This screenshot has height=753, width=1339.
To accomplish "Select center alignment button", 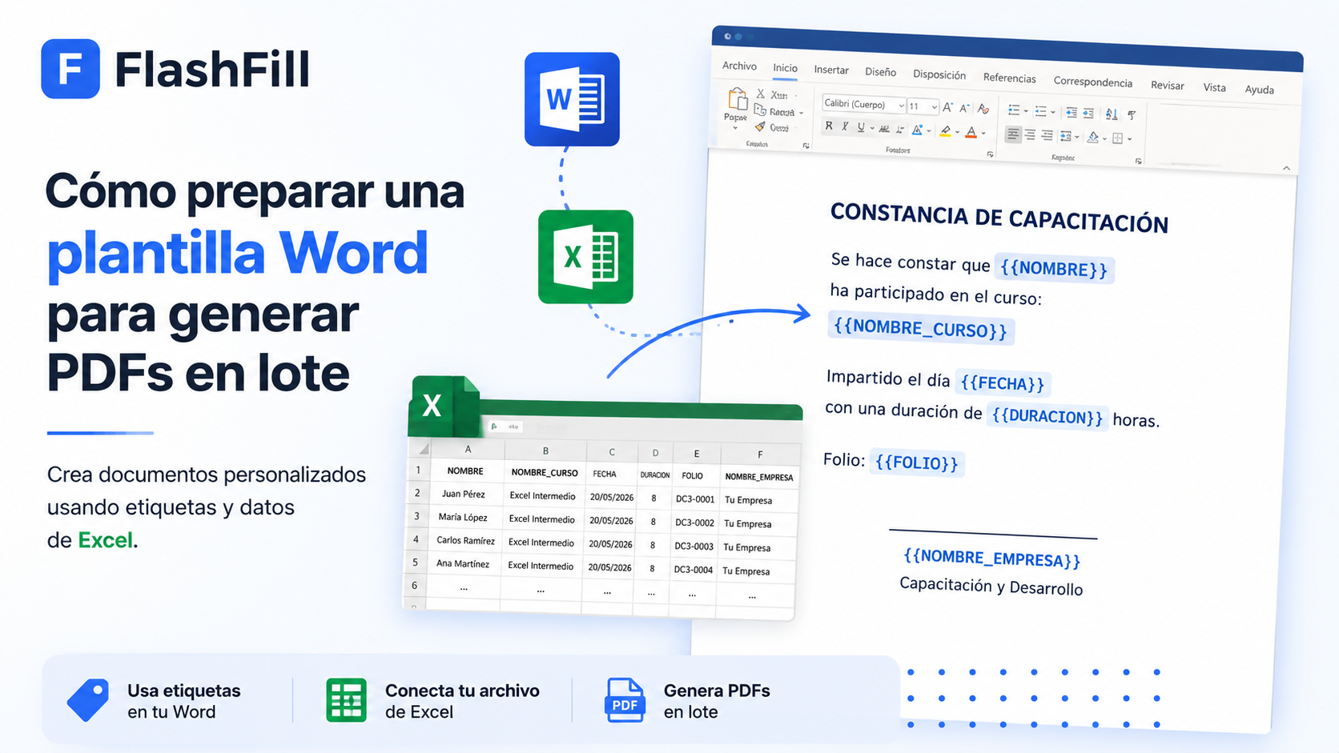I will click(x=1030, y=134).
